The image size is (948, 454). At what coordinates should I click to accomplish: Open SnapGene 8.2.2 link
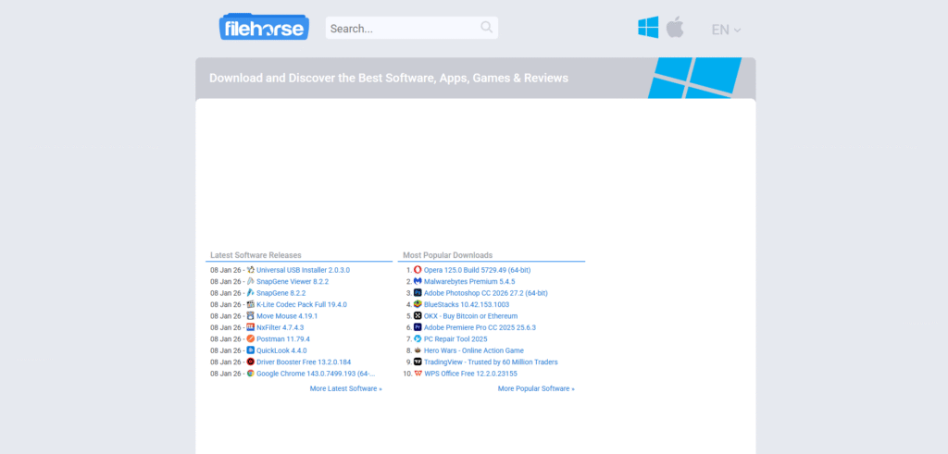pos(281,293)
